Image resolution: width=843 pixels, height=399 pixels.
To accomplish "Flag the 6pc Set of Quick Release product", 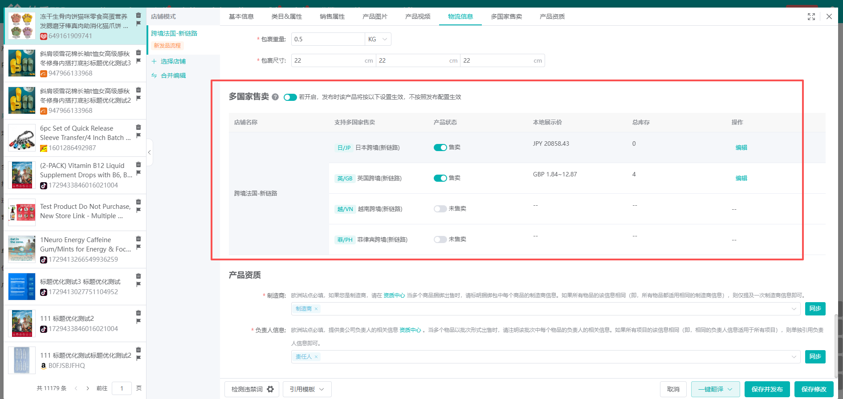I will [138, 135].
